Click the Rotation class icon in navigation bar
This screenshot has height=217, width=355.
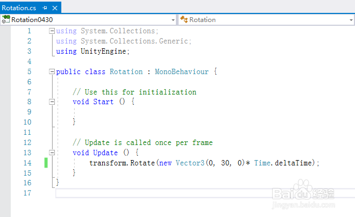pos(184,19)
